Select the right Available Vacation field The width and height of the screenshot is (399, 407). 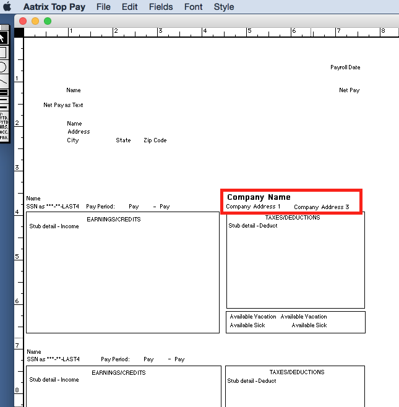pos(304,317)
